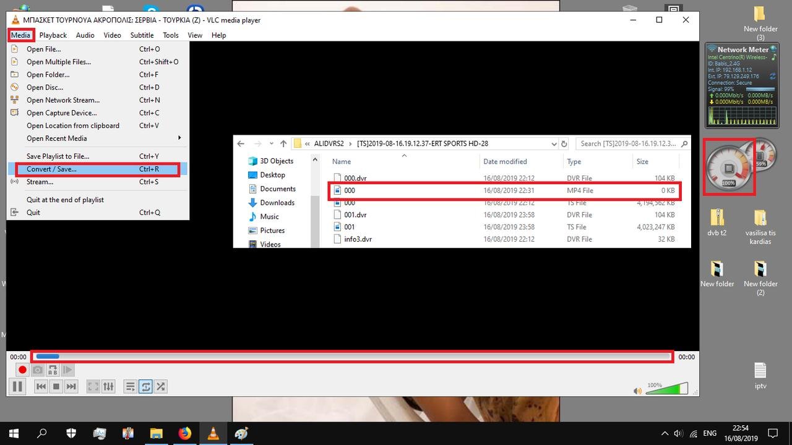This screenshot has width=792, height=445.
Task: Toggle the loop playback button
Action: point(146,386)
